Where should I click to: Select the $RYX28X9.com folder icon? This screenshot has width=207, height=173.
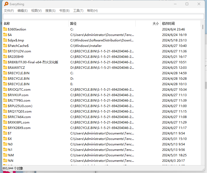point(5,128)
